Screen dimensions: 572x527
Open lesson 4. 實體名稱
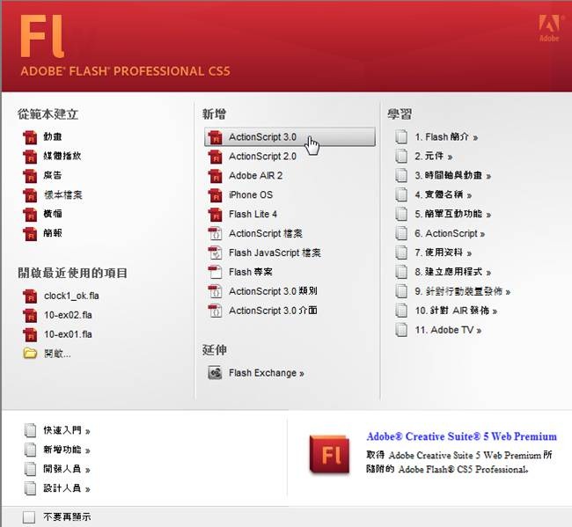point(444,195)
